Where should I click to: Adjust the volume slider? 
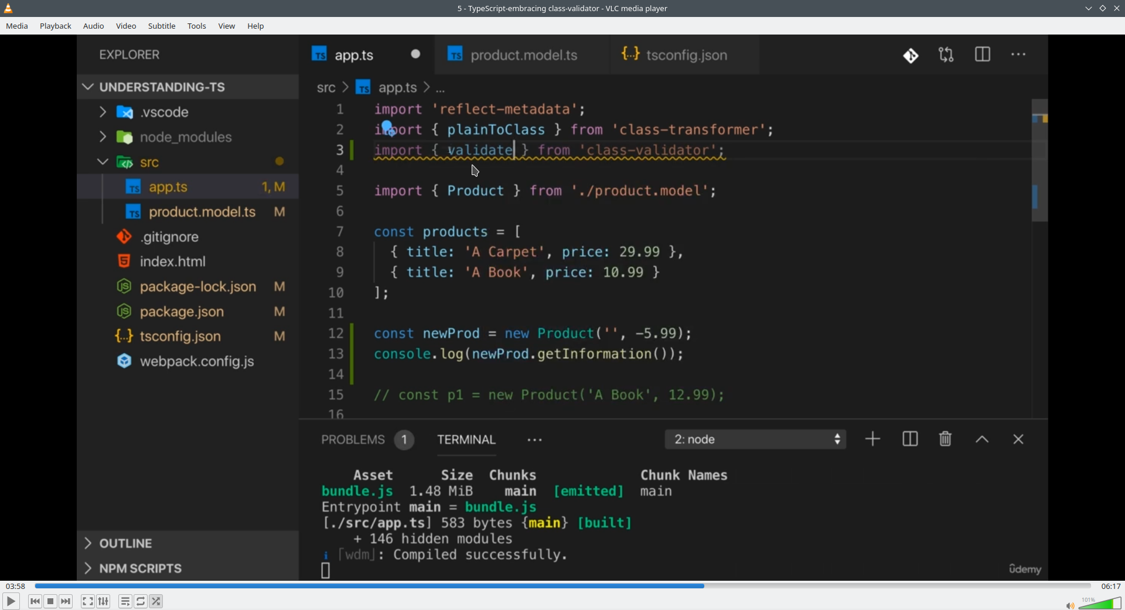[x=1100, y=603]
